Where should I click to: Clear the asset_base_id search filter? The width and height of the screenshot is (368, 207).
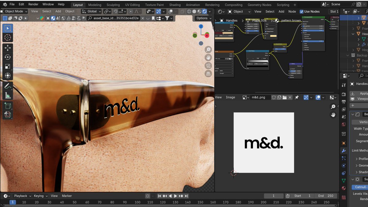(x=143, y=18)
